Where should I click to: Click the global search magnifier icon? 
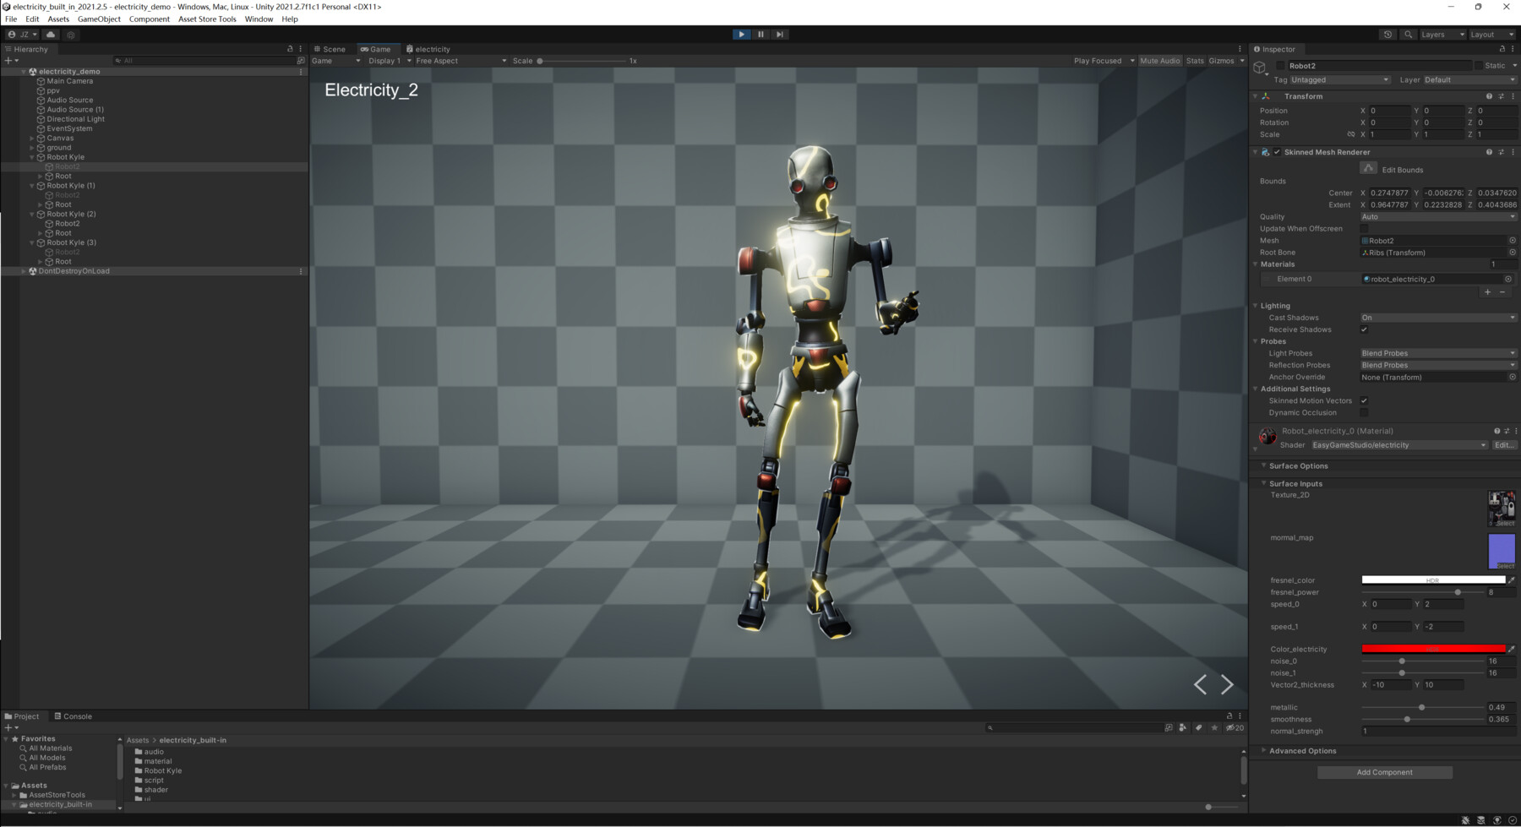pos(1408,35)
